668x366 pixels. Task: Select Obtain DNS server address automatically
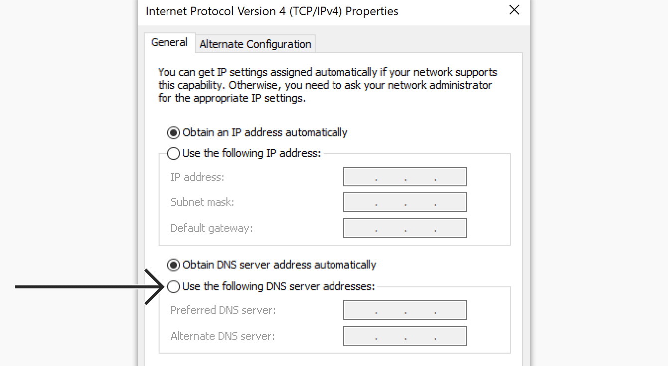point(173,265)
